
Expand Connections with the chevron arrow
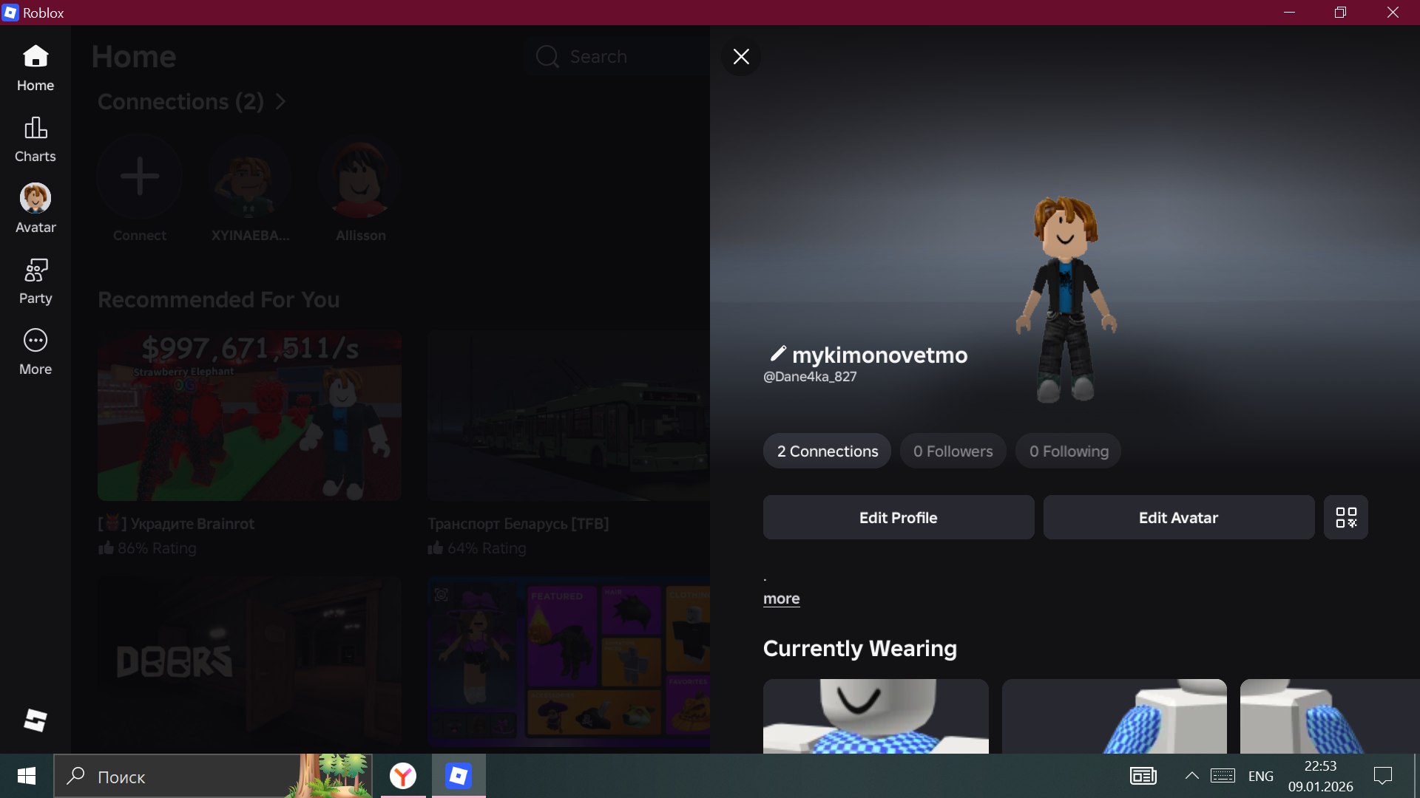[x=280, y=102]
